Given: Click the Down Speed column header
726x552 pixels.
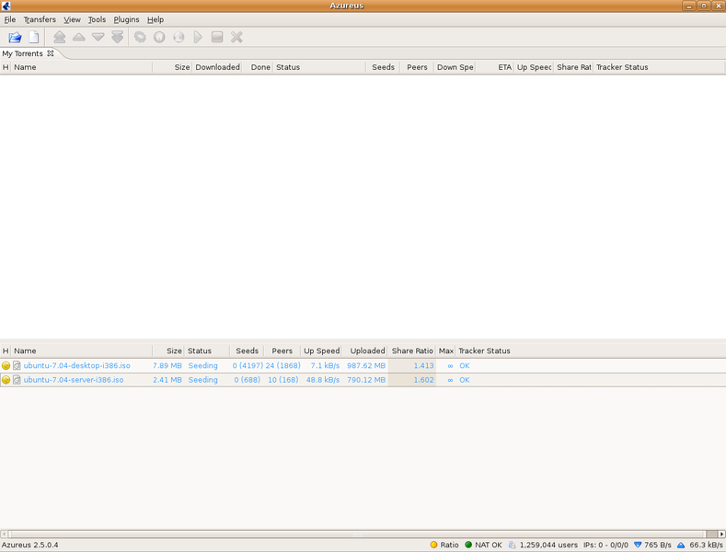Looking at the screenshot, I should click(x=455, y=67).
